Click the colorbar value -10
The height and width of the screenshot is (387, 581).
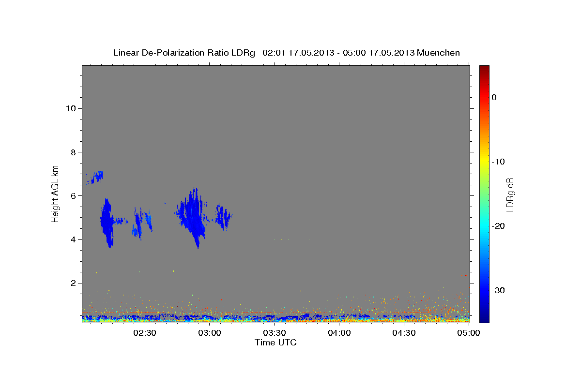[499, 162]
